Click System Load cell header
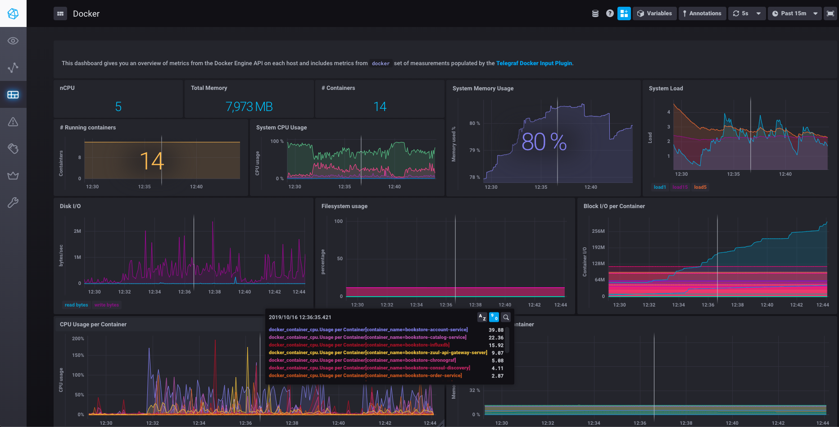This screenshot has width=839, height=427. pyautogui.click(x=666, y=89)
